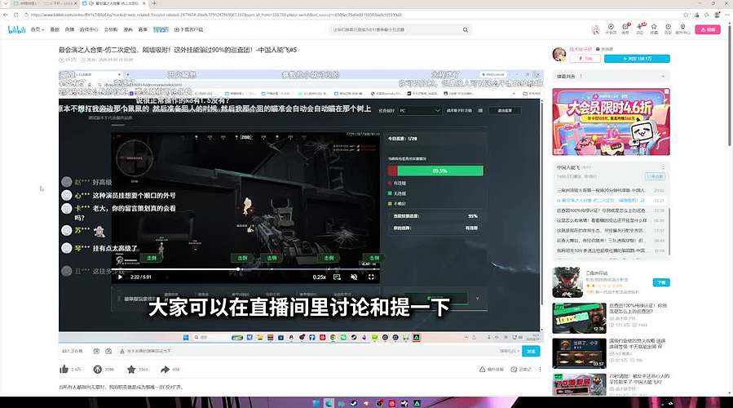Open the user avatar in header
Image resolution: width=733 pixels, height=408 pixels.
coord(595,29)
